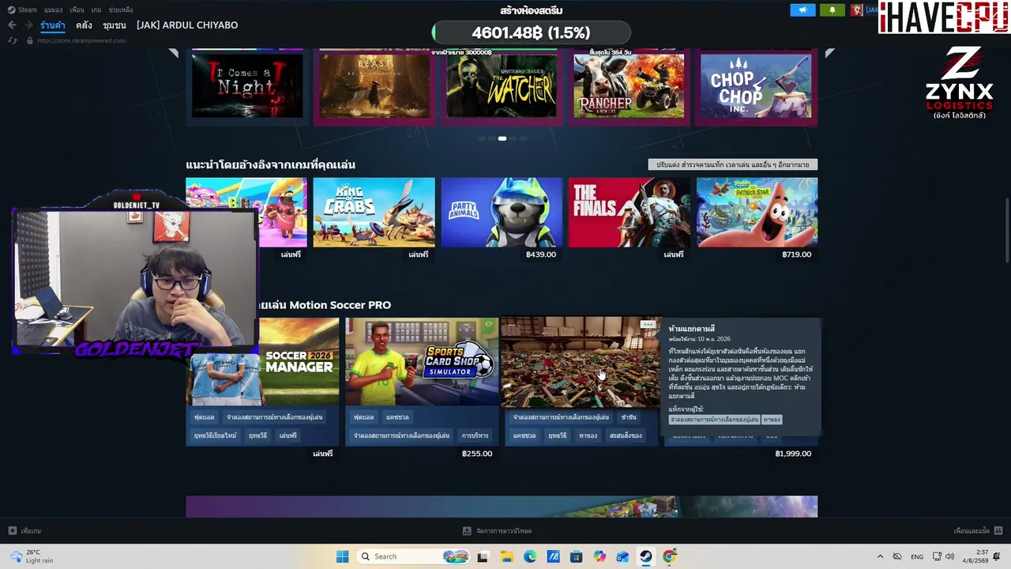Open the Party Animals game thumbnail
Screen dimensions: 1011x569
point(502,213)
